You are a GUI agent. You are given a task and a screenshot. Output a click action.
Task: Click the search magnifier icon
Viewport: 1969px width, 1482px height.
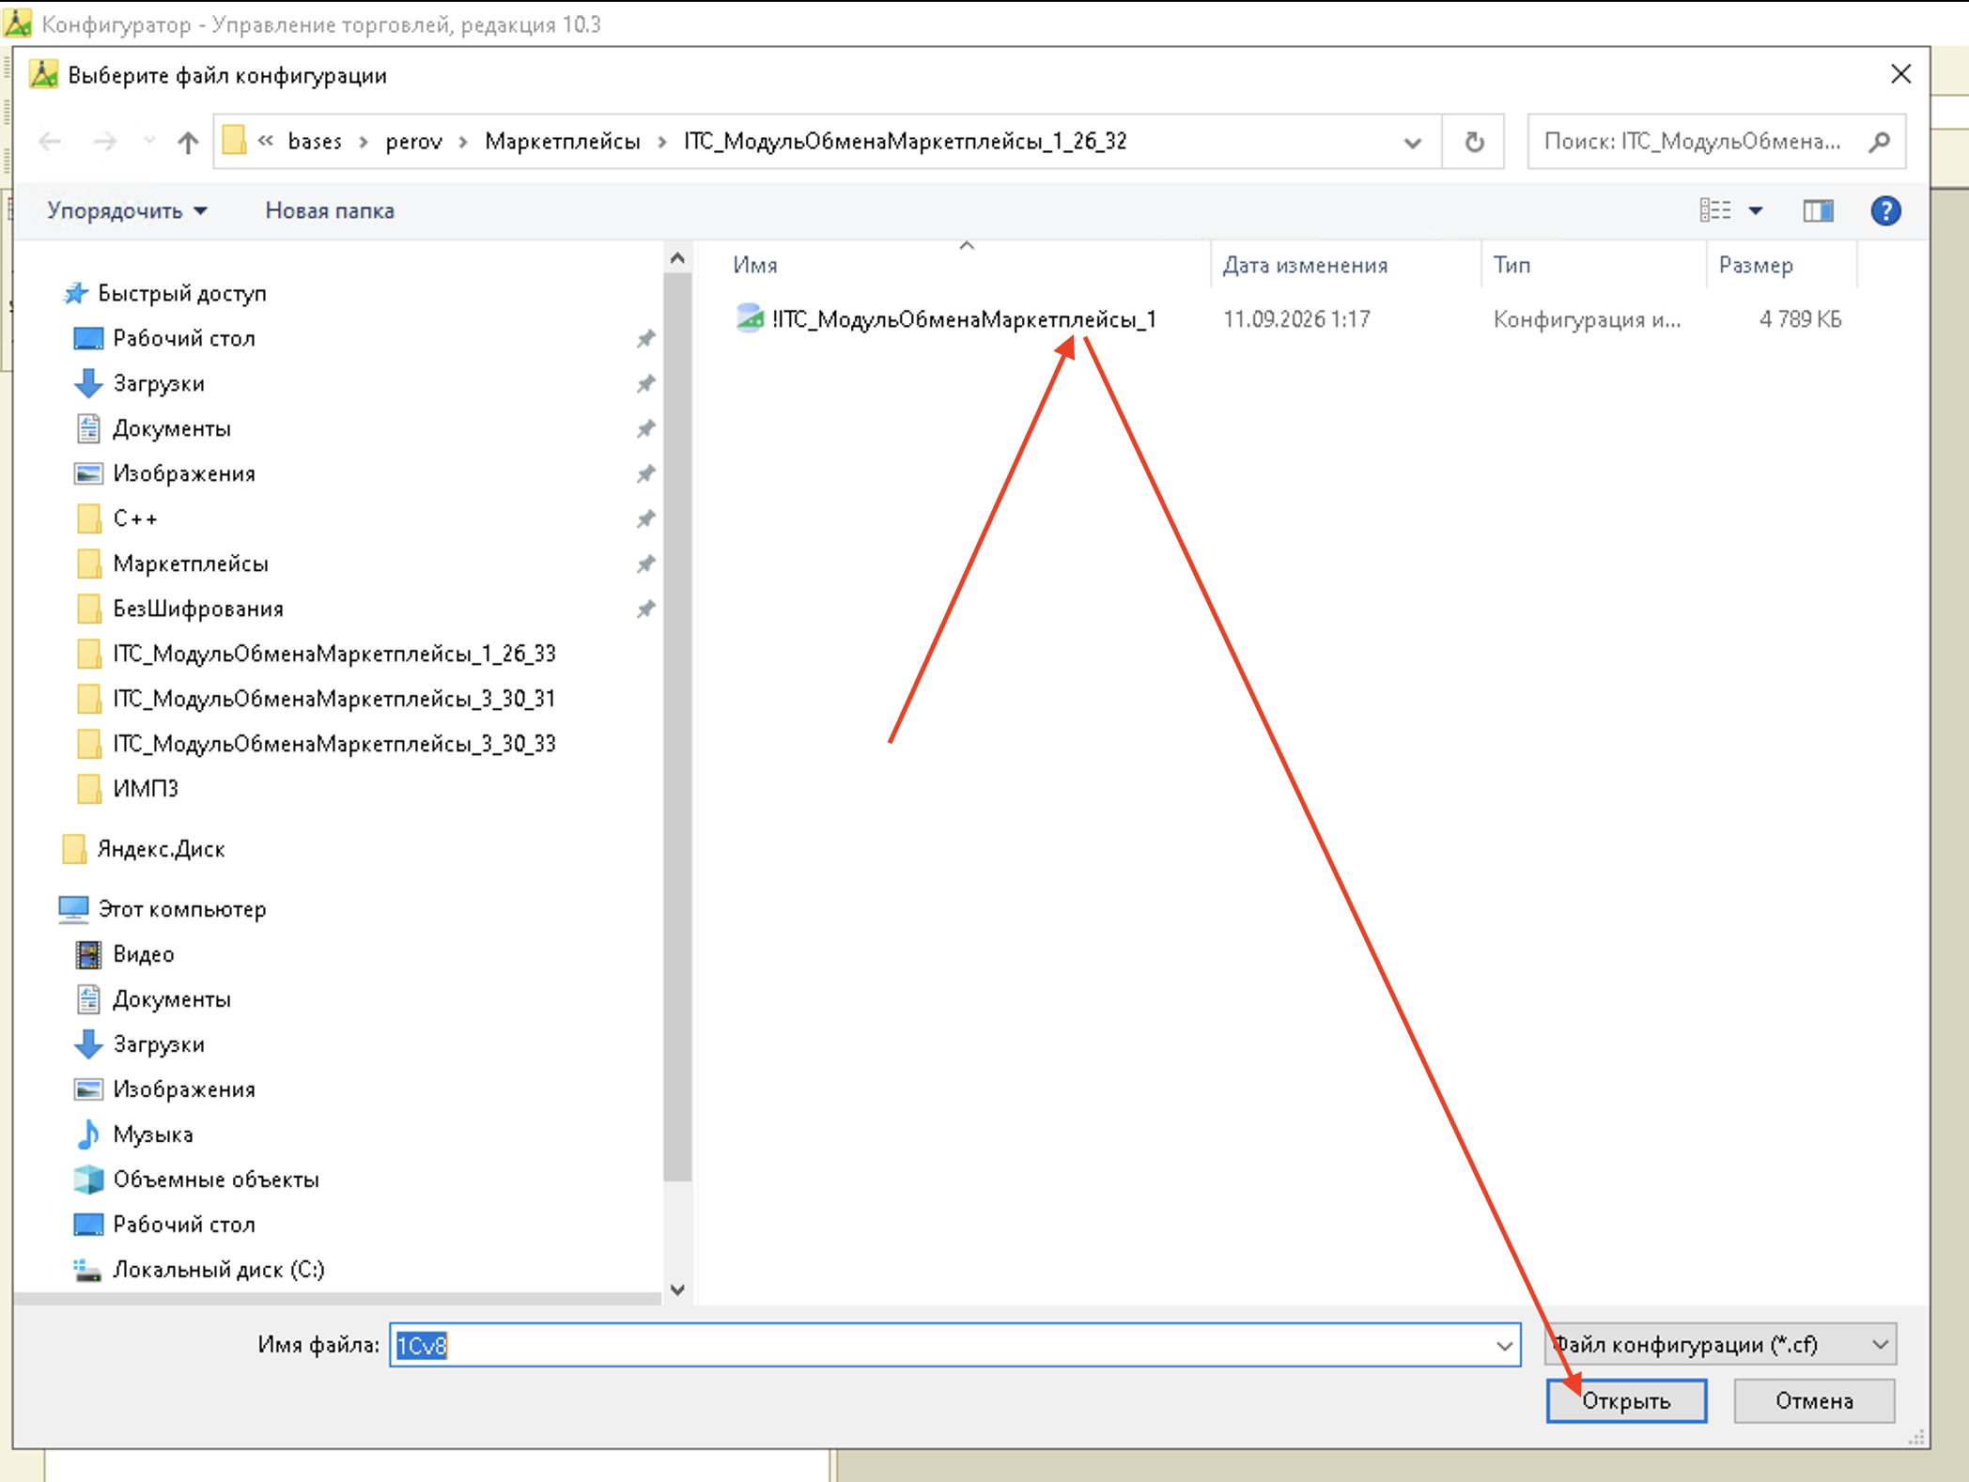(x=1879, y=142)
